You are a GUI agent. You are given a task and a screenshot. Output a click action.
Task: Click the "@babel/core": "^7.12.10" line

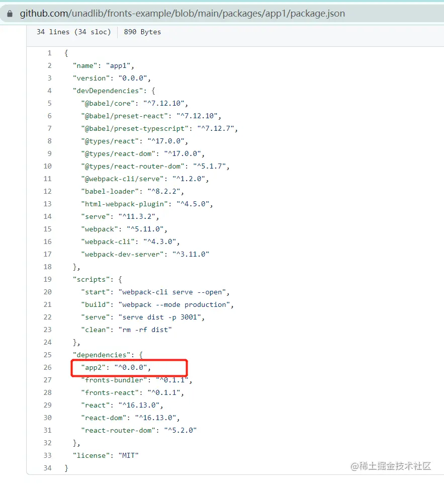[135, 104]
